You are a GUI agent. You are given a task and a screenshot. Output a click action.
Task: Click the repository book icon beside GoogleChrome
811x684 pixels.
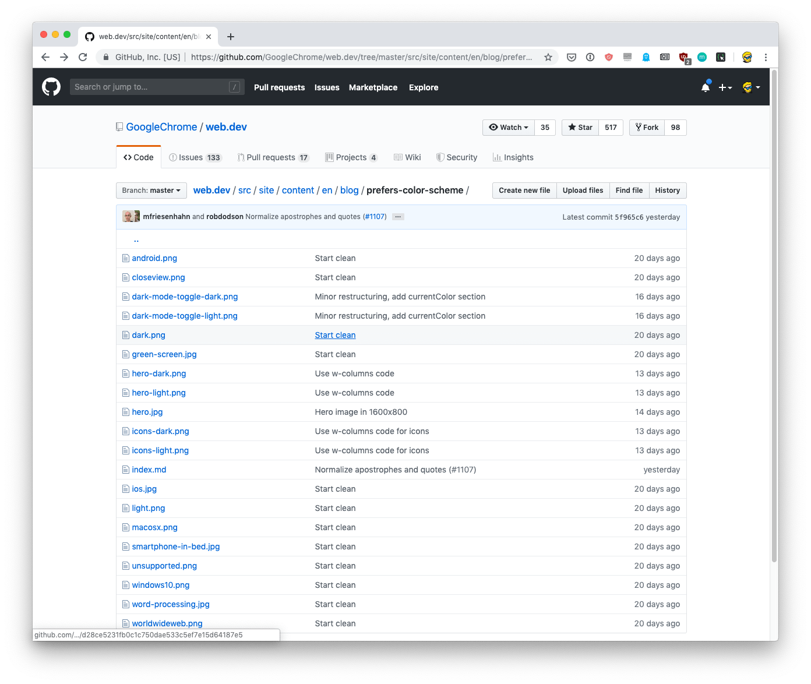click(x=119, y=126)
